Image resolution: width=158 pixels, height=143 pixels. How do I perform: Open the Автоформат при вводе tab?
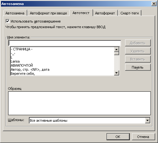[48, 13]
